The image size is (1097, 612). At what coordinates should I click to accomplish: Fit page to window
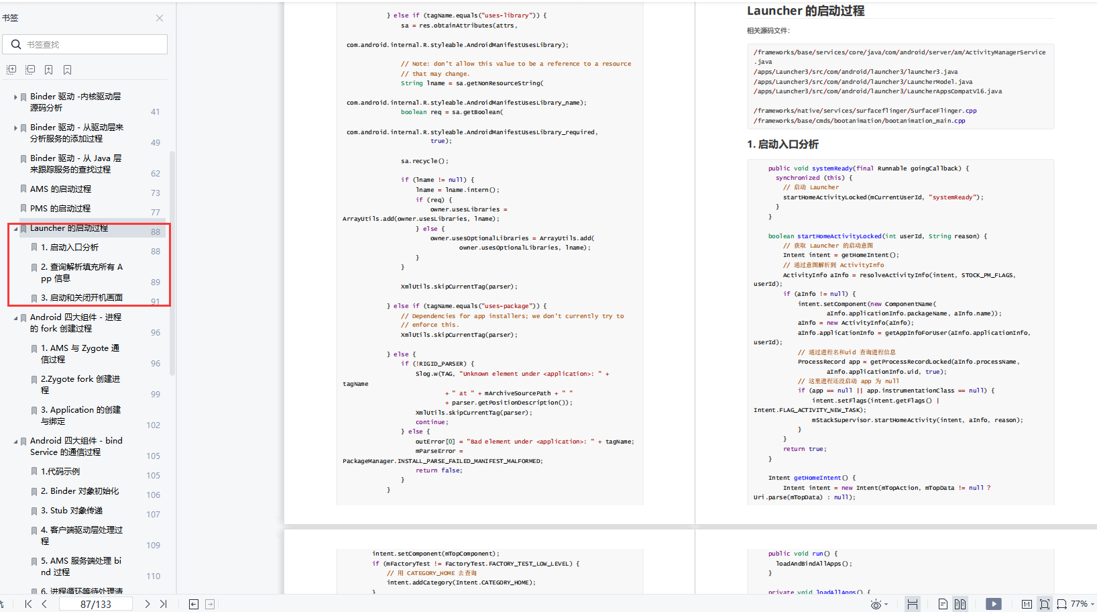point(1045,604)
